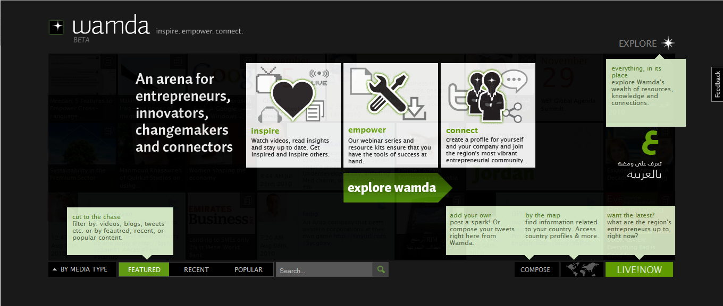
Task: Click the green magnifier search icon
Action: pos(381,269)
